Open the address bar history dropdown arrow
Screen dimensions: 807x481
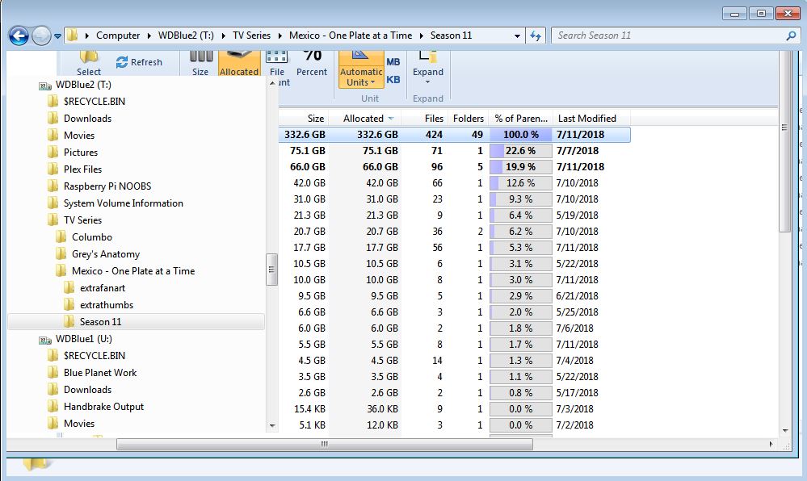click(x=517, y=36)
